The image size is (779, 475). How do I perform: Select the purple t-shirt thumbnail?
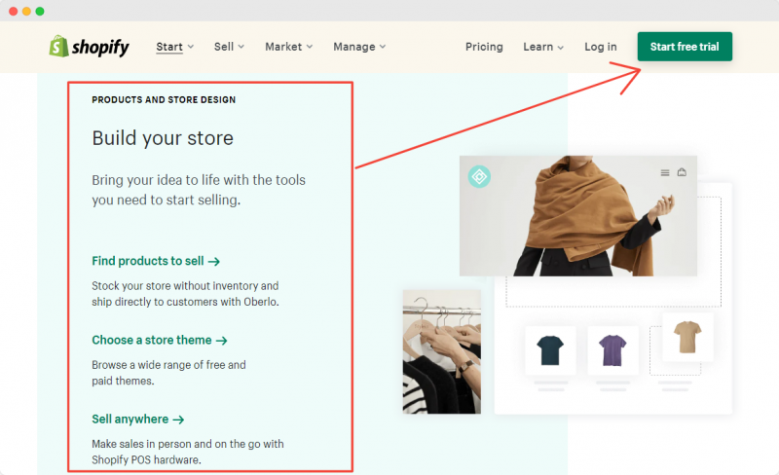(x=612, y=350)
